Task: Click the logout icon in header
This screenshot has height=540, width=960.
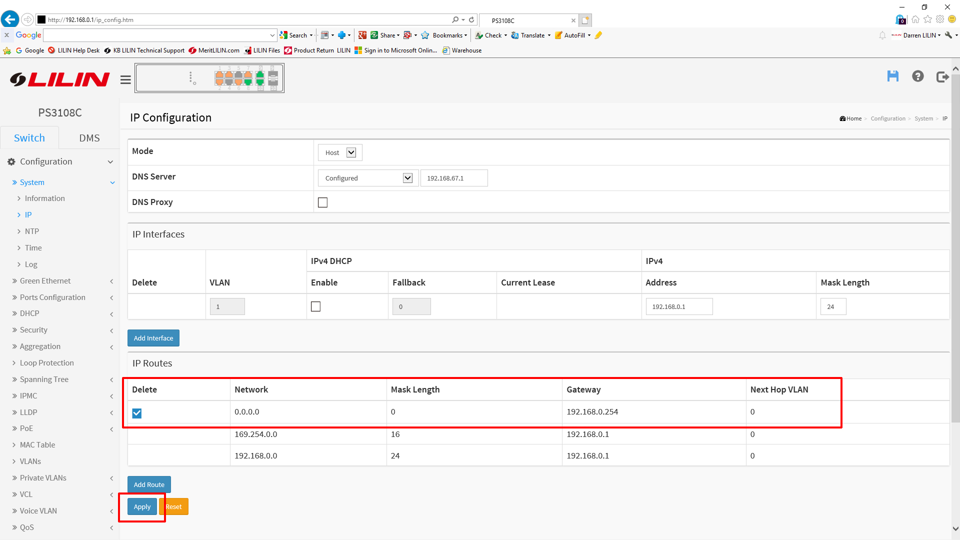Action: tap(942, 77)
